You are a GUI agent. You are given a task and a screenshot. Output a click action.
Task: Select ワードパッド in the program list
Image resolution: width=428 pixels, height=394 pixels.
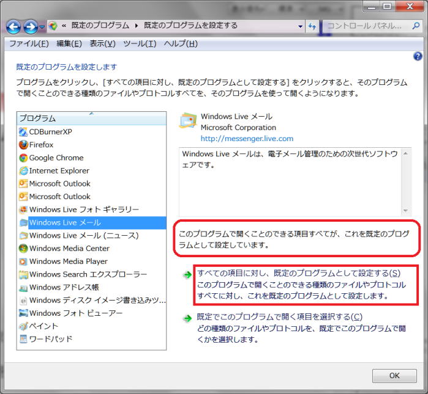51,339
